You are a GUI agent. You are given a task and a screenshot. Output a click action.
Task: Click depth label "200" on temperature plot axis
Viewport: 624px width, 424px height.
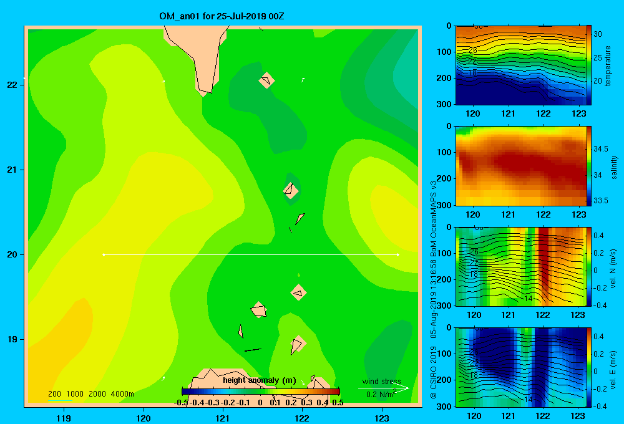tap(444, 78)
